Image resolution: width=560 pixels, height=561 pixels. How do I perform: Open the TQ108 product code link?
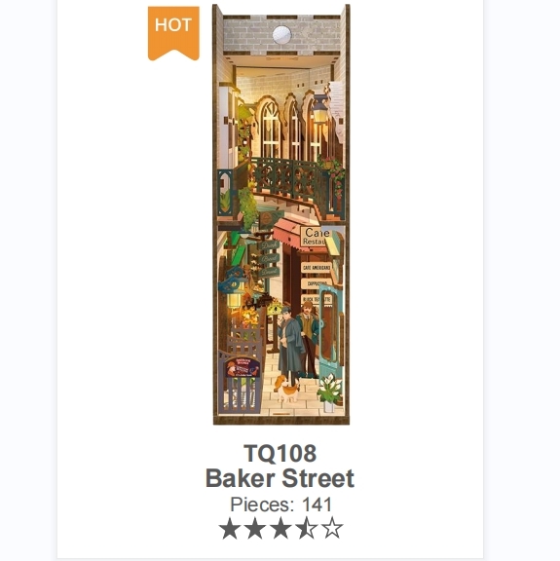(x=280, y=453)
